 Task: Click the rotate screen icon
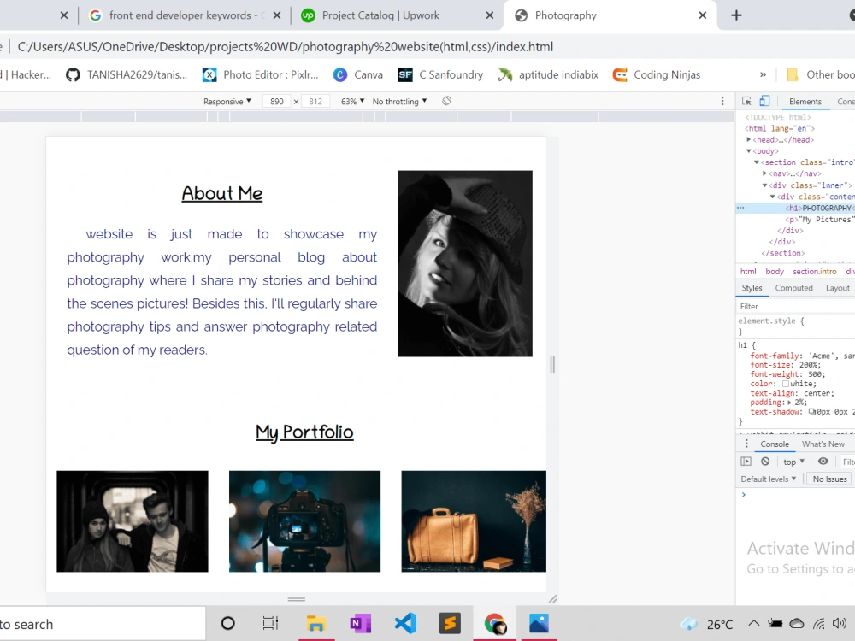pos(446,101)
